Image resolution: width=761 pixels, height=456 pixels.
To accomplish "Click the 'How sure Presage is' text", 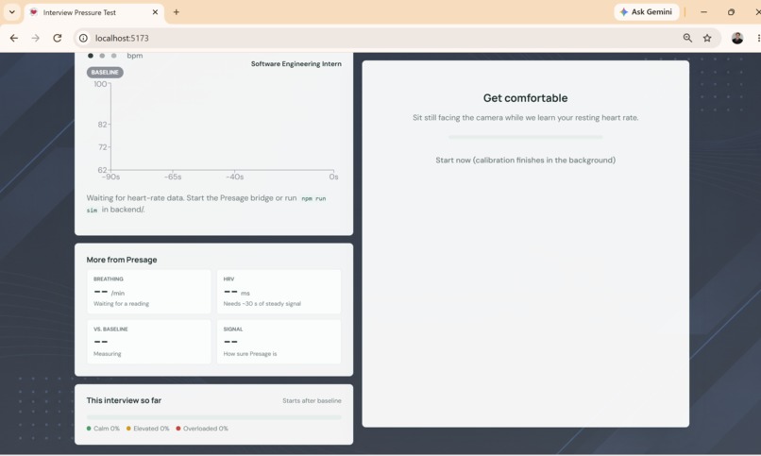I will pos(250,354).
